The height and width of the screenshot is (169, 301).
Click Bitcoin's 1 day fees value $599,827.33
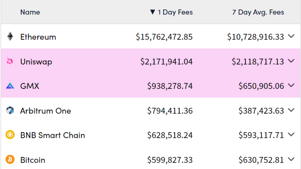pos(170,160)
